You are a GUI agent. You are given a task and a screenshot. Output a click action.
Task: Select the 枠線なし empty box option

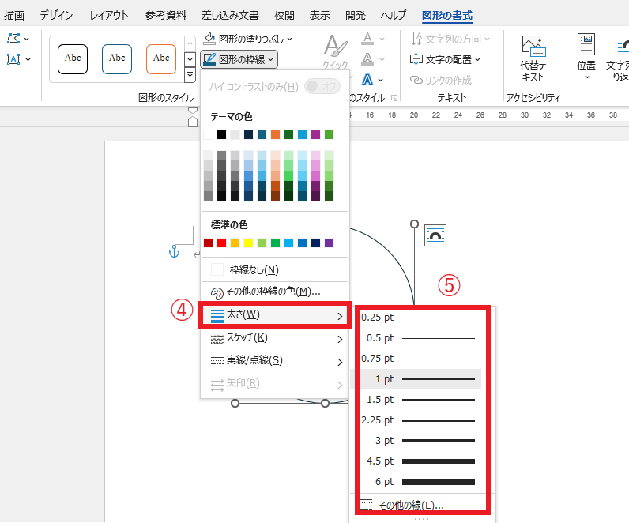click(217, 269)
